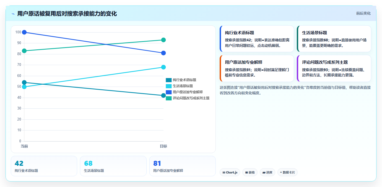Click the description paragraph starting with 这张图连接
This screenshot has width=382, height=187.
coord(295,90)
